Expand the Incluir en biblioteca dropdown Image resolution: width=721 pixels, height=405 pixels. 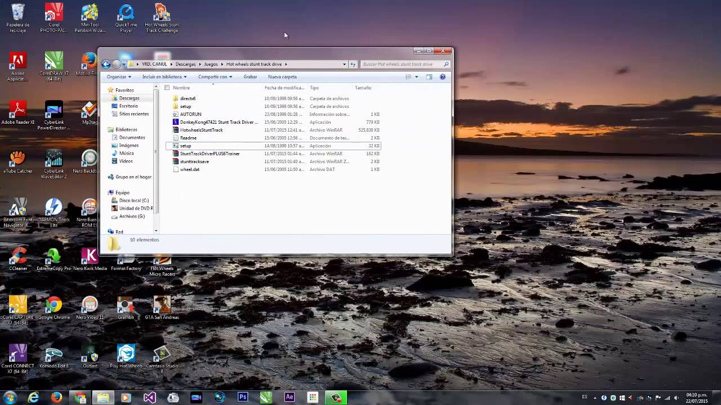(x=184, y=76)
